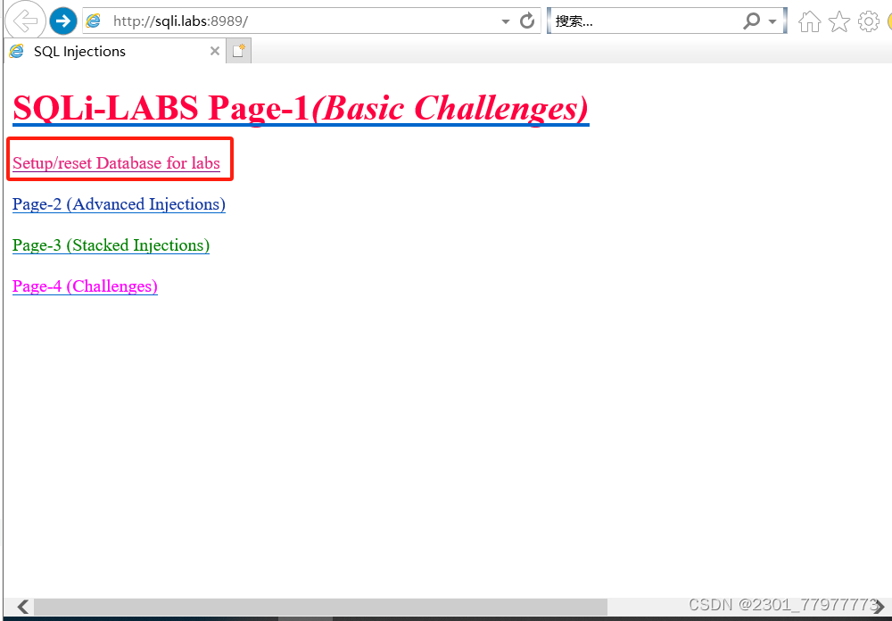Open Page-3 (Stacked Injections)

click(x=111, y=245)
